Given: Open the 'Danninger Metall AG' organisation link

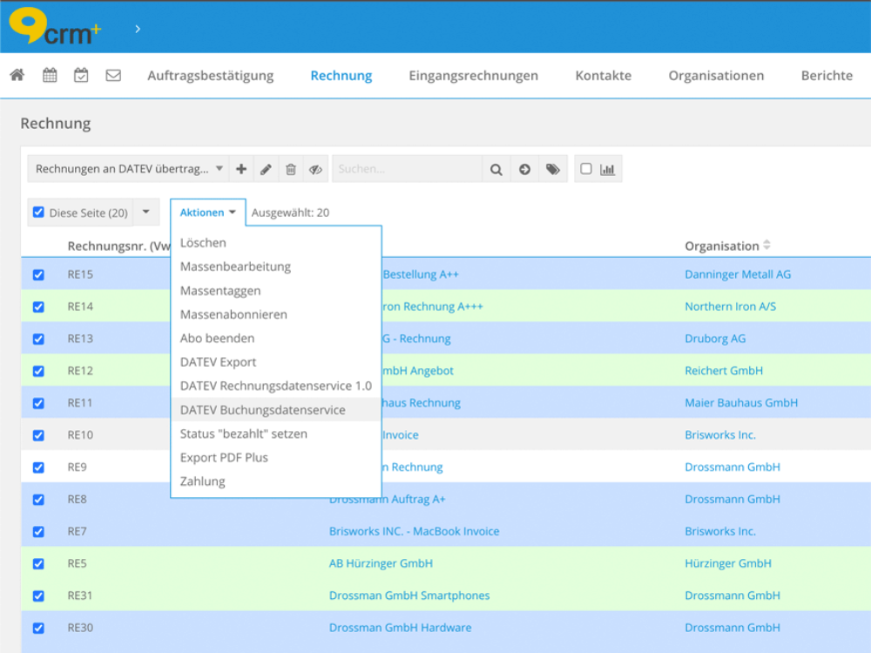Looking at the screenshot, I should [737, 274].
